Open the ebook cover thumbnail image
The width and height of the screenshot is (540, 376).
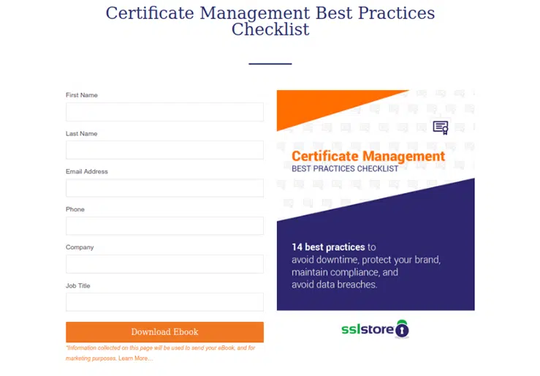pos(376,200)
